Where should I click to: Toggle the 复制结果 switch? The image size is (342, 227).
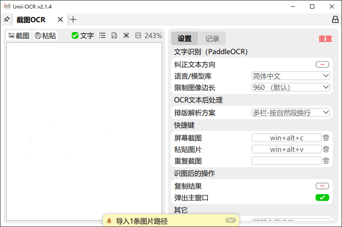coord(322,186)
